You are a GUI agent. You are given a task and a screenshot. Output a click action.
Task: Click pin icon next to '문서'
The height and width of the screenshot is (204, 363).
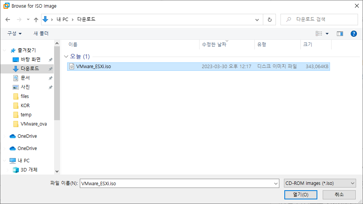[50, 78]
